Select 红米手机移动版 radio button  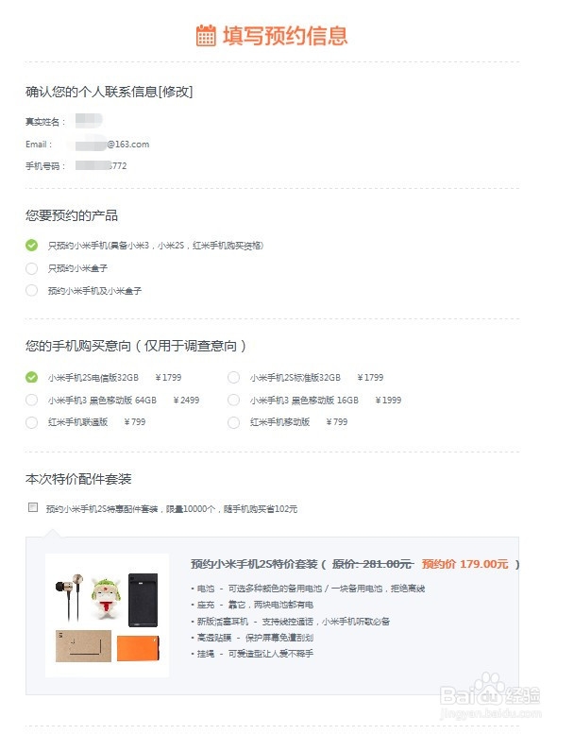233,422
